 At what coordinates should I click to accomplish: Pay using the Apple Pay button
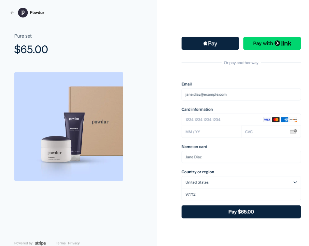pyautogui.click(x=210, y=43)
